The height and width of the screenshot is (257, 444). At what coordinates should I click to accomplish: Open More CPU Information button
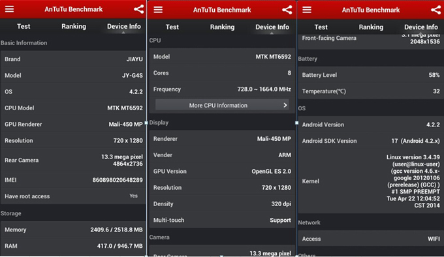pos(222,105)
